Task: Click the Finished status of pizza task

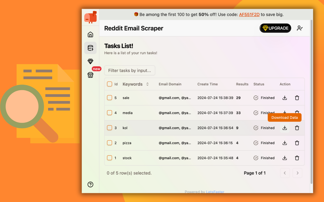Action: (264, 143)
